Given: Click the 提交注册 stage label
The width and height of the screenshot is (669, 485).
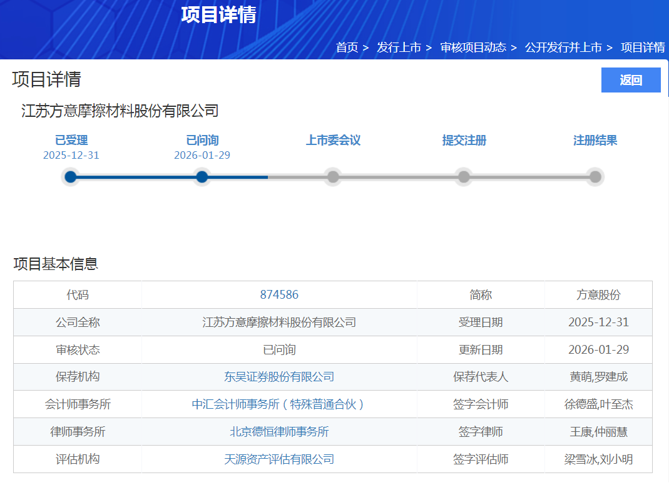Looking at the screenshot, I should click(x=464, y=140).
